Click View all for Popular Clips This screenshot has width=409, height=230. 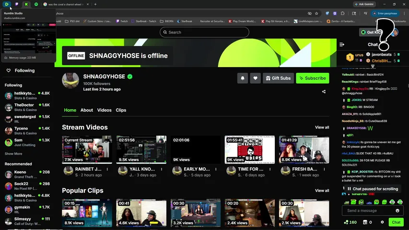point(322,191)
